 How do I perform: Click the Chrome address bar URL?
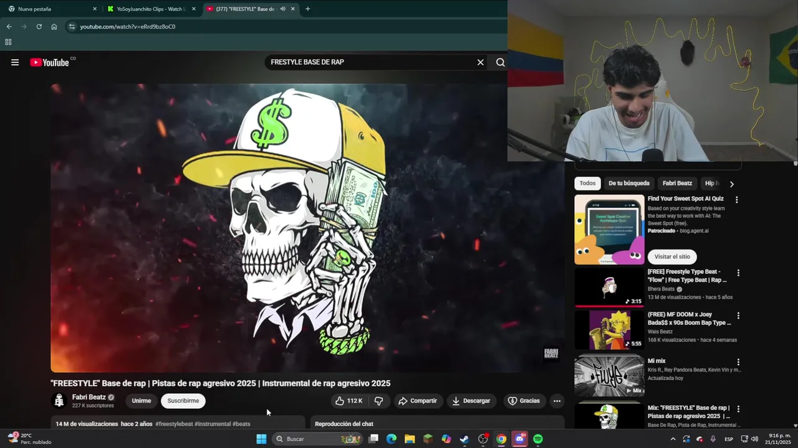point(128,27)
